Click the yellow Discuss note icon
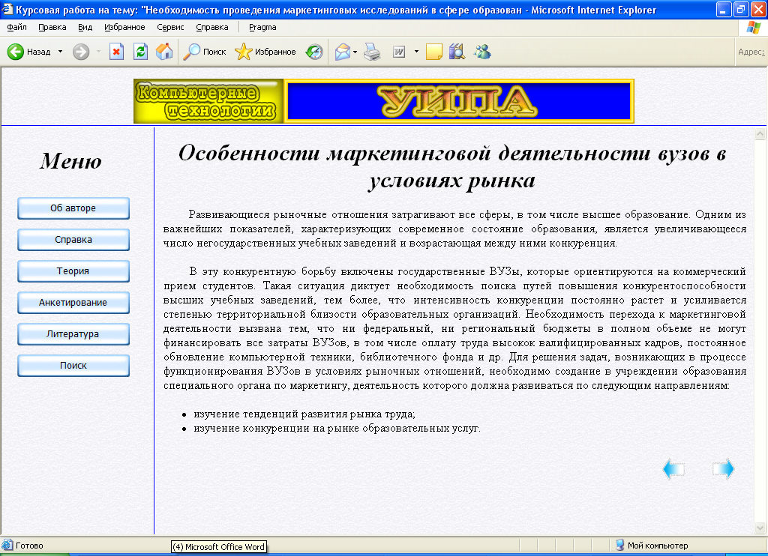Image resolution: width=768 pixels, height=556 pixels. (x=434, y=52)
